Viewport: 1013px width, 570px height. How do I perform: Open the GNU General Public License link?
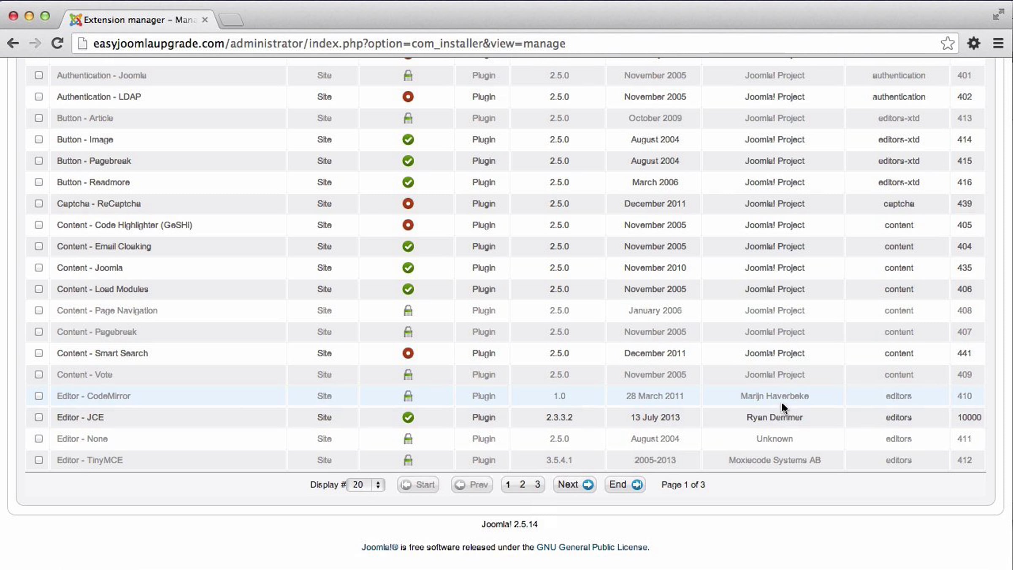[592, 547]
